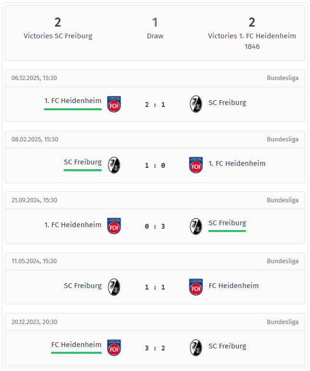
Task: Click Heidenheim crest in the 21.09.2024 match
Action: [x=114, y=226]
